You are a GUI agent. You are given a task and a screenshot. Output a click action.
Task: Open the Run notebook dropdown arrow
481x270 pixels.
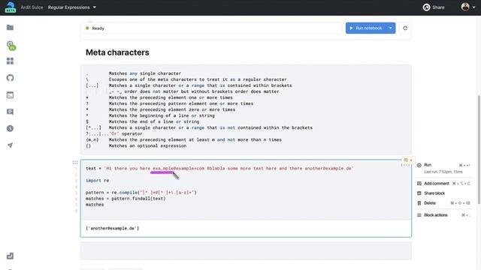[x=391, y=28]
